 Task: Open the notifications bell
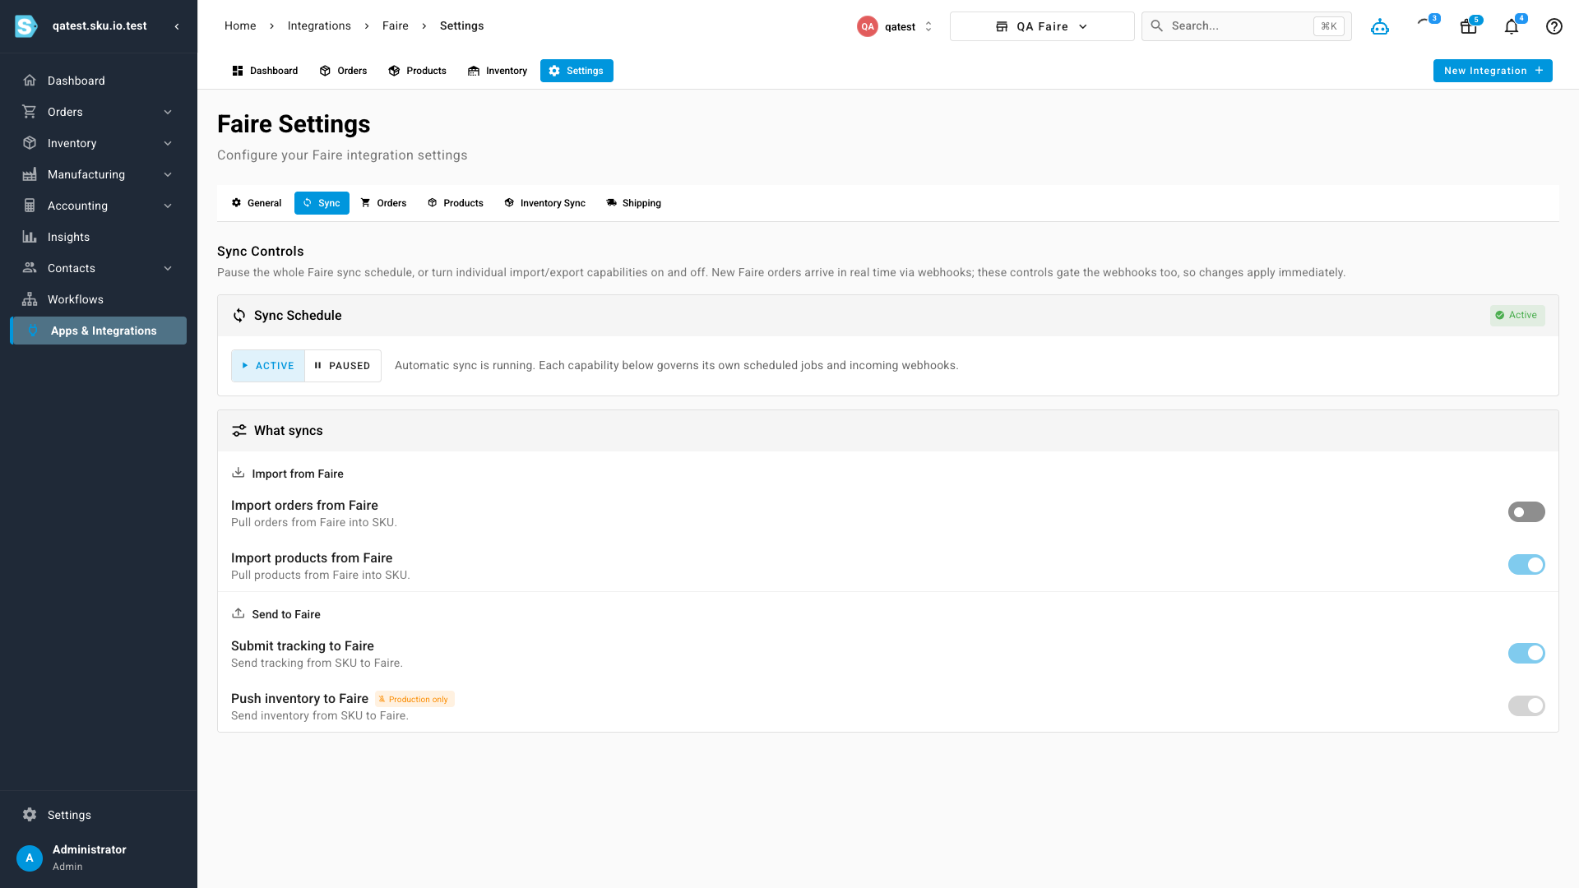click(1512, 26)
